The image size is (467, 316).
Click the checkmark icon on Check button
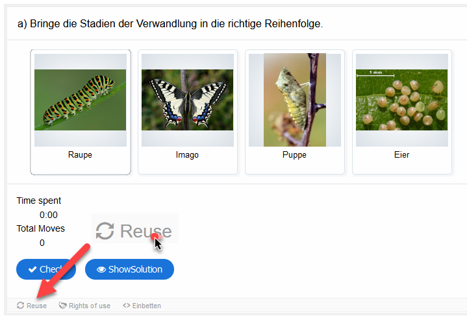click(32, 269)
